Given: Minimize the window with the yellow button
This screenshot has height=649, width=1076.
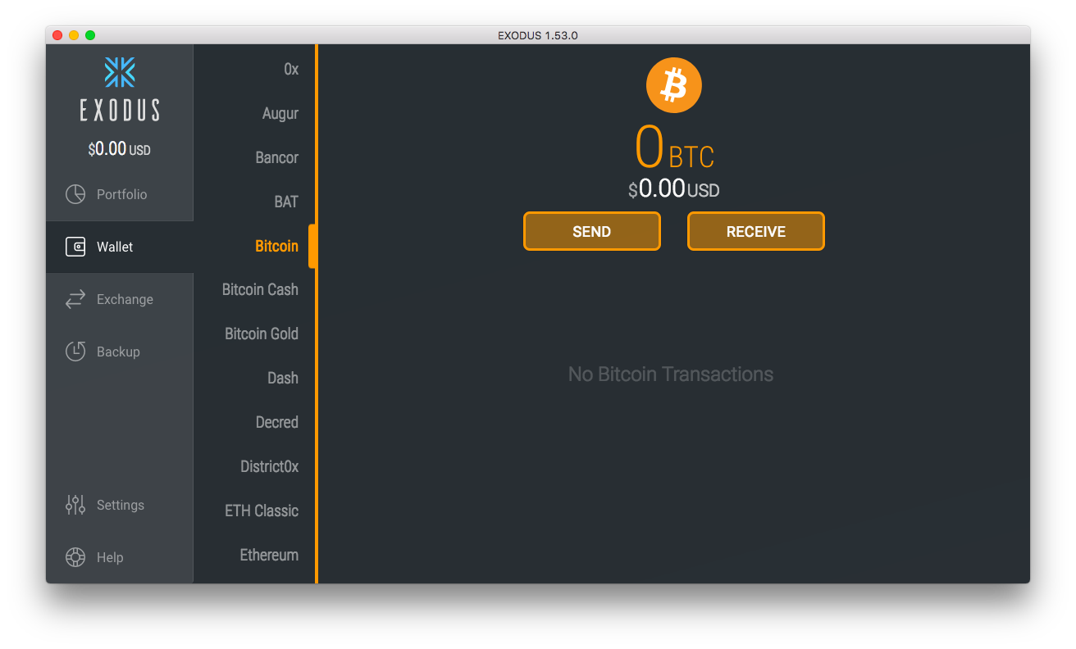Looking at the screenshot, I should (74, 35).
